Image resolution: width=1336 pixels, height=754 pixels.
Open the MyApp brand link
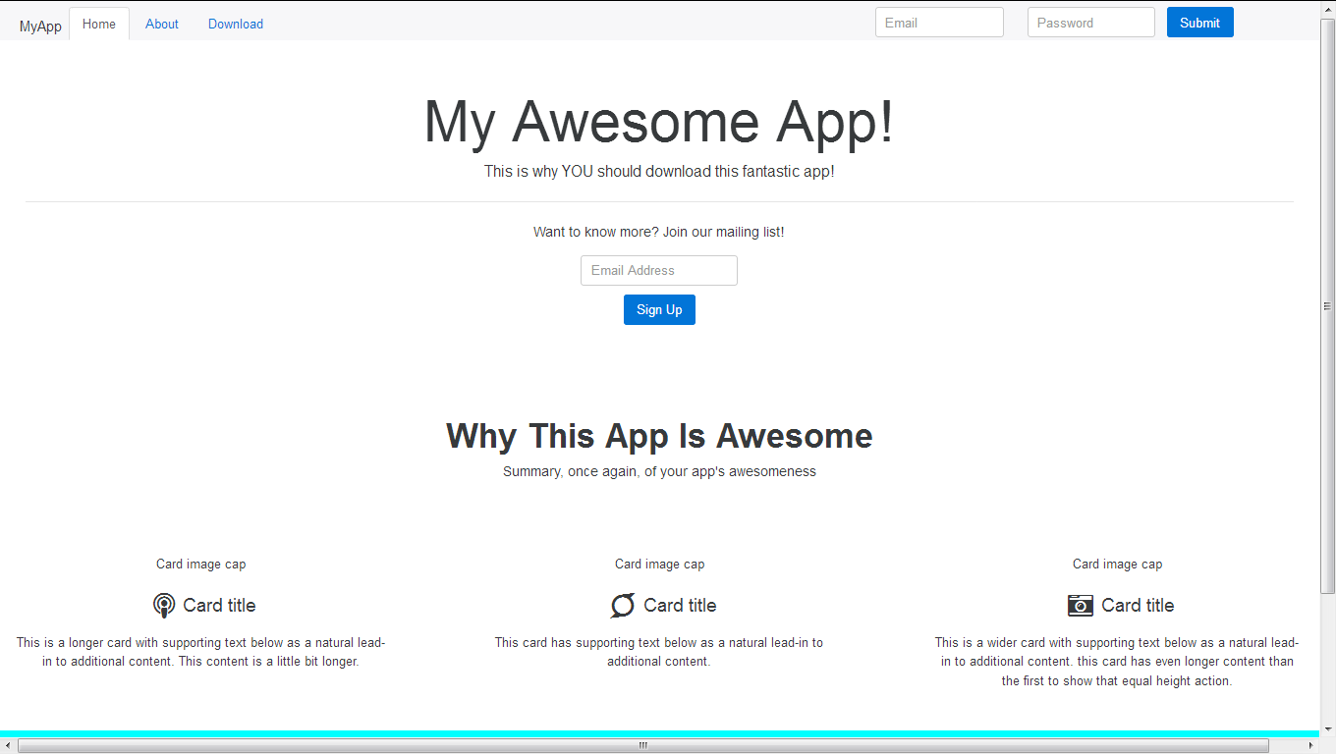pos(40,26)
